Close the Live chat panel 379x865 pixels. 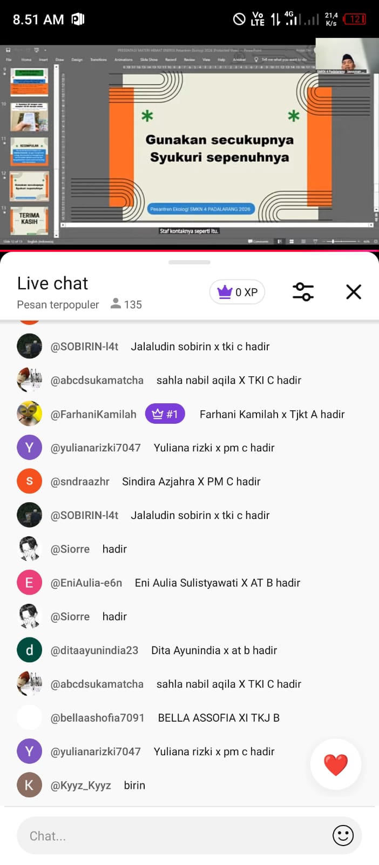point(354,292)
